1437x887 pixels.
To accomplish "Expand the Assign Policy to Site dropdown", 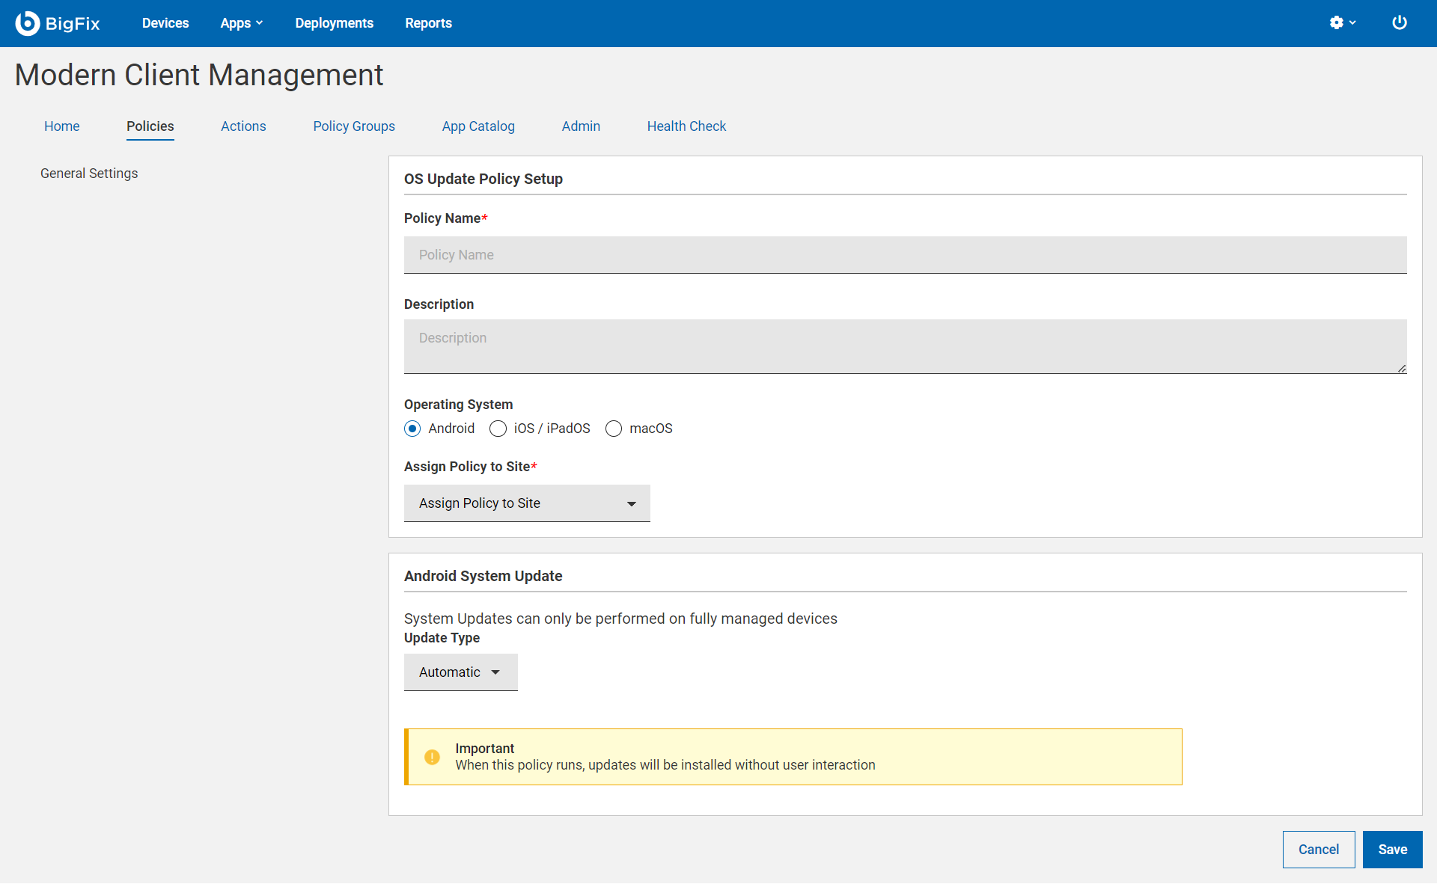I will (x=527, y=503).
